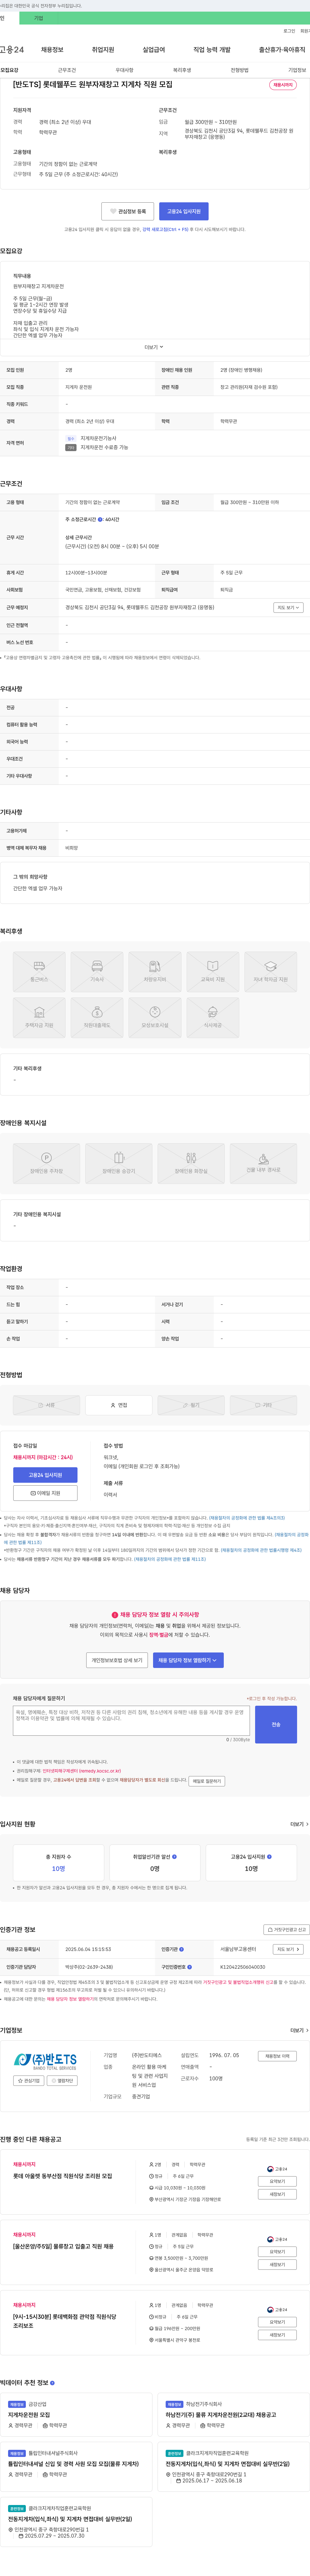Switch to 전형방법 section tab

coord(240,70)
